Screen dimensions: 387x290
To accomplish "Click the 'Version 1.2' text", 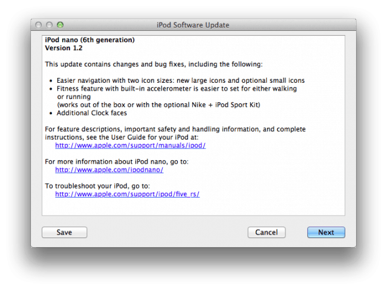I will pos(63,48).
